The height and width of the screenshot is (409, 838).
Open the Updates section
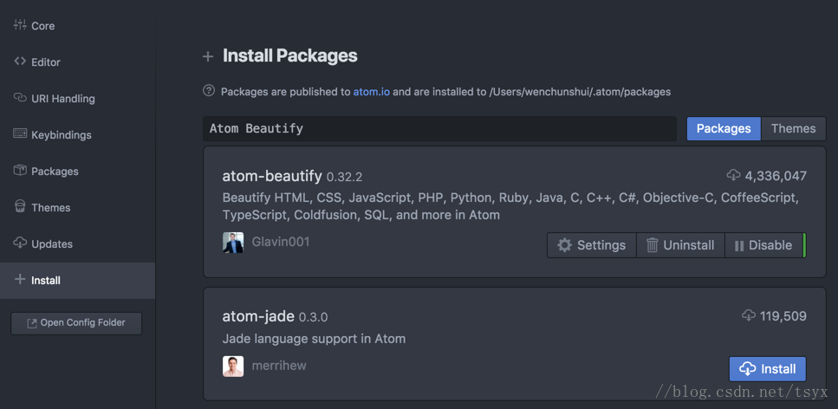coord(77,243)
